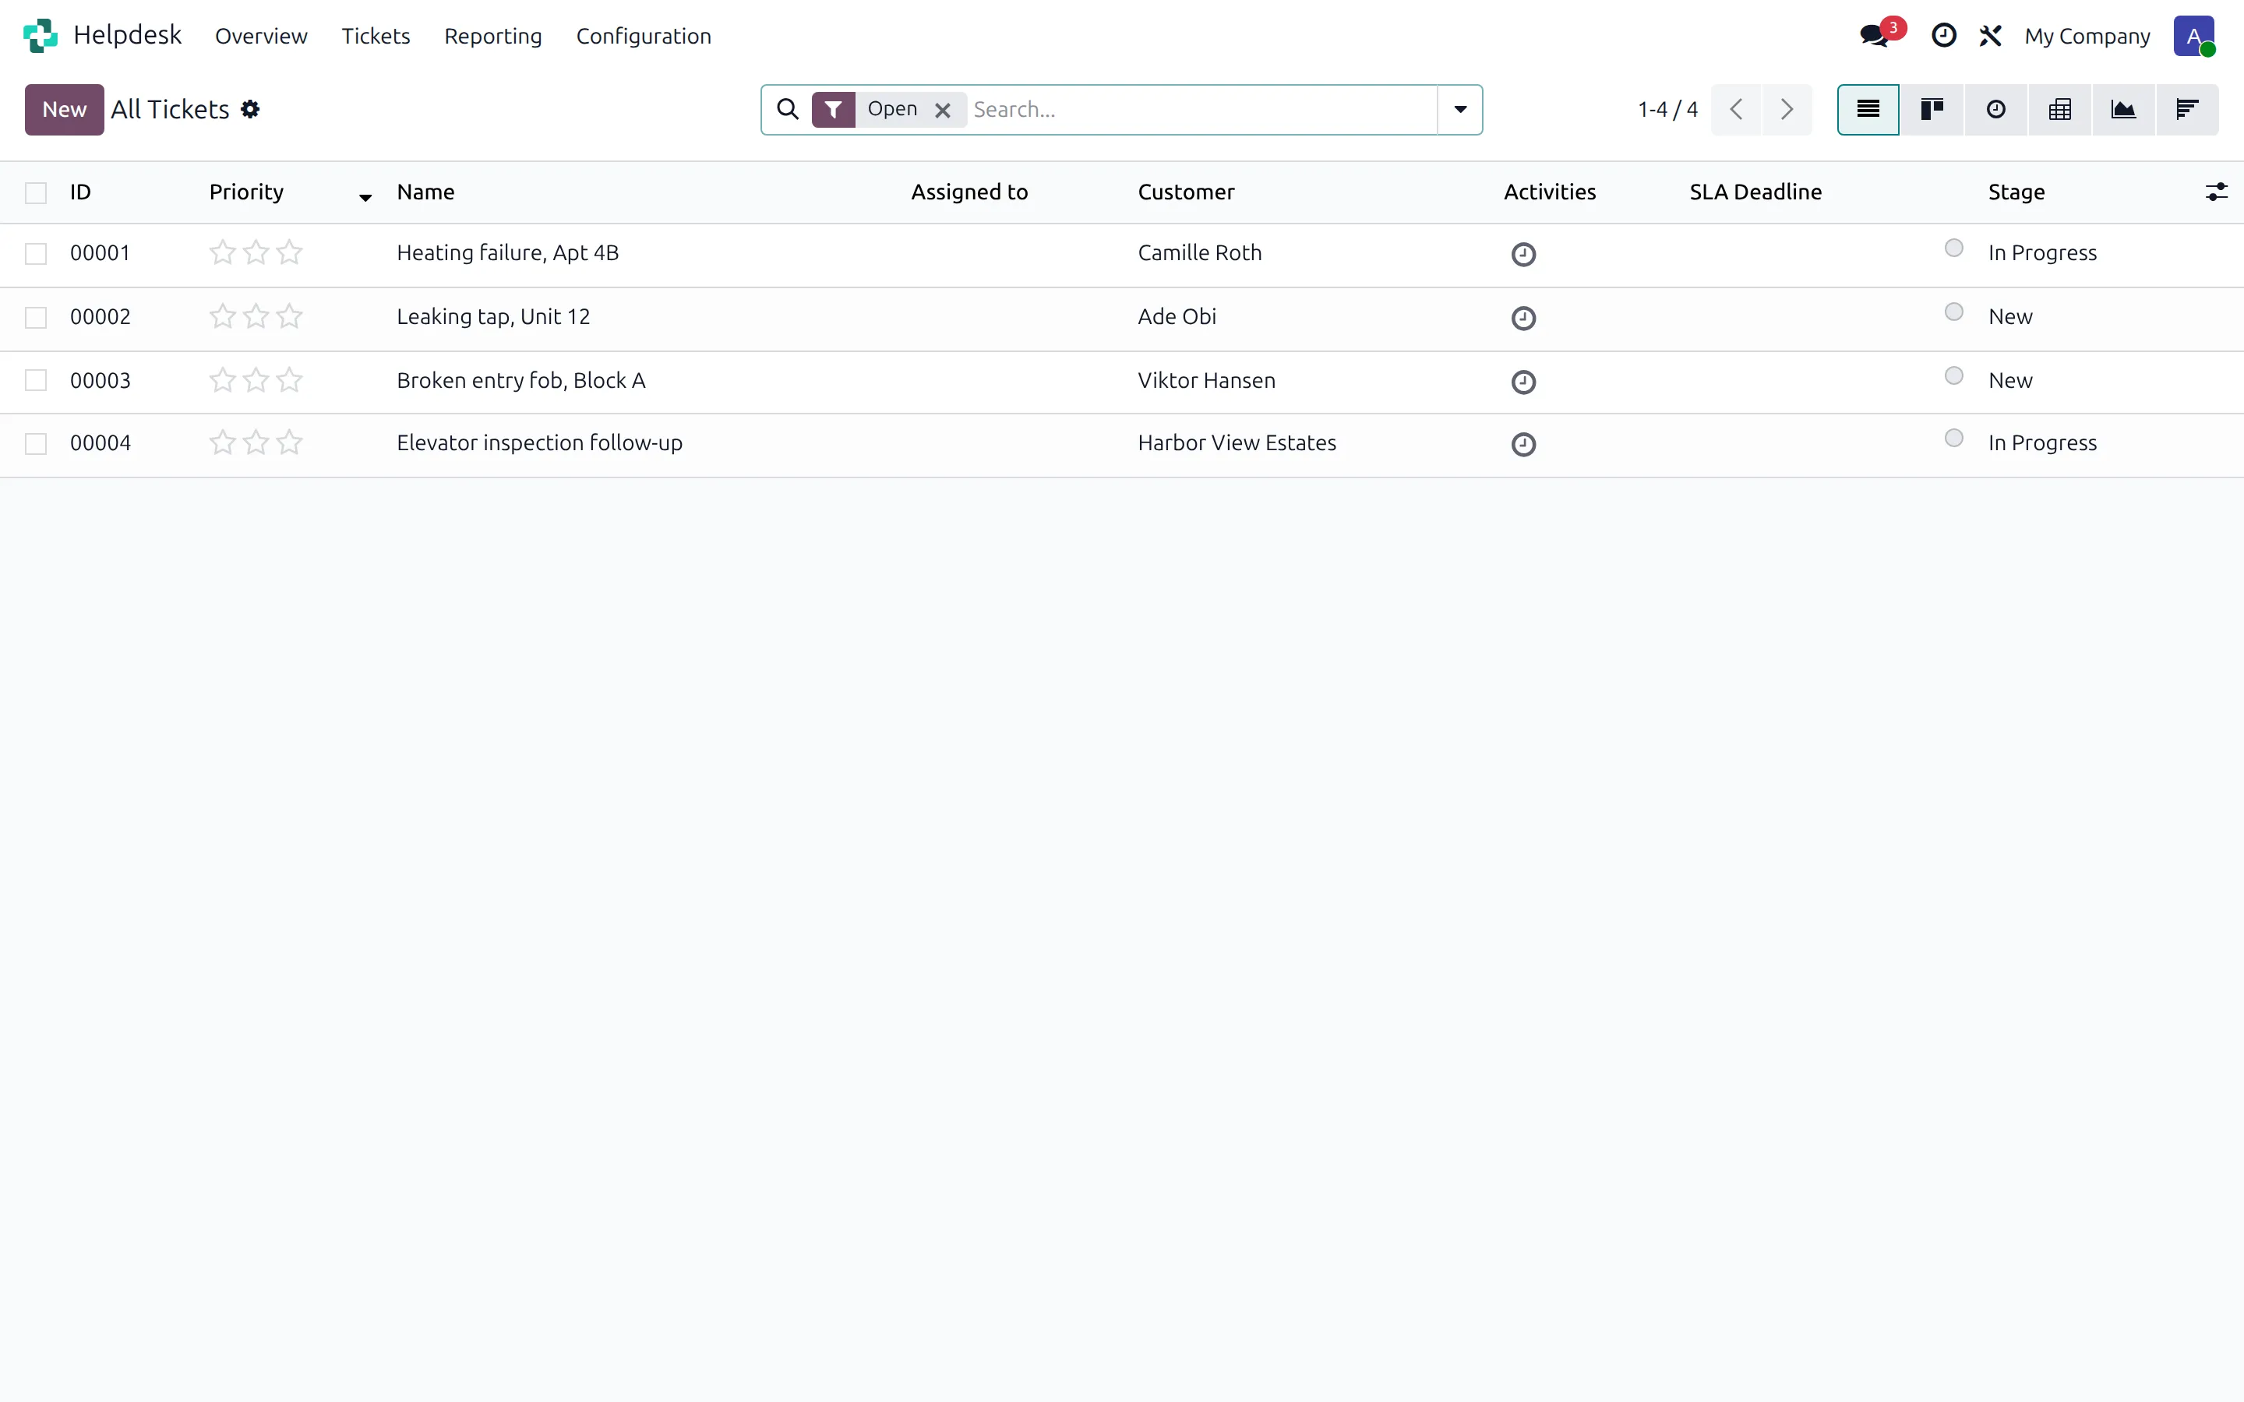Click customer Harbor View Estates cell

coord(1237,443)
